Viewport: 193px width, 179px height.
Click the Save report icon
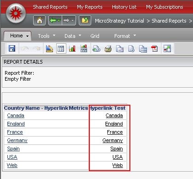point(12,48)
